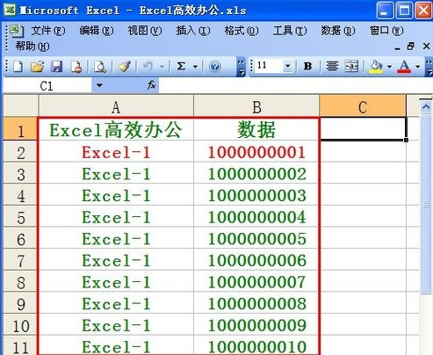Click the Name Box showing C1
Screen dimensions: 433x355
click(x=47, y=85)
